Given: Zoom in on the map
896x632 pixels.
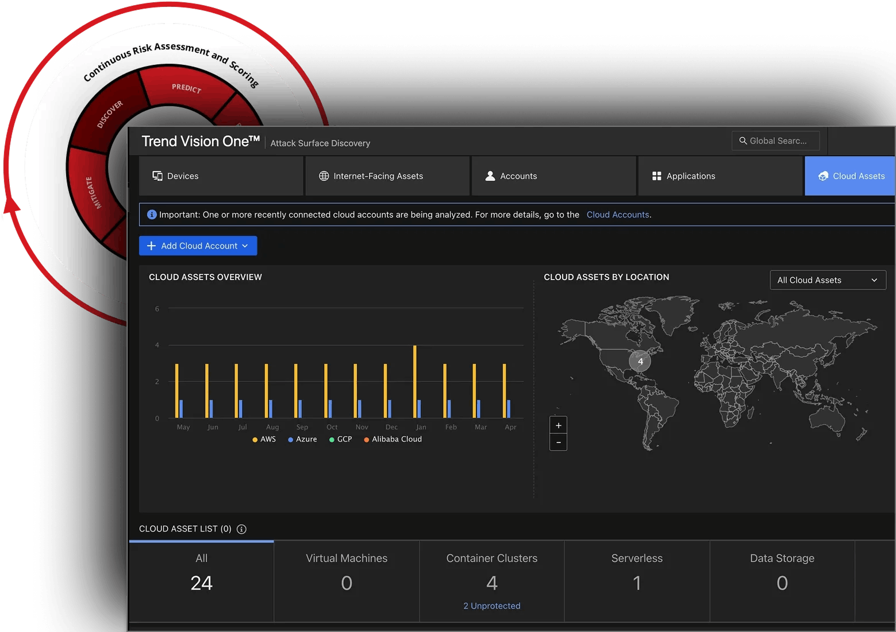Looking at the screenshot, I should tap(558, 425).
